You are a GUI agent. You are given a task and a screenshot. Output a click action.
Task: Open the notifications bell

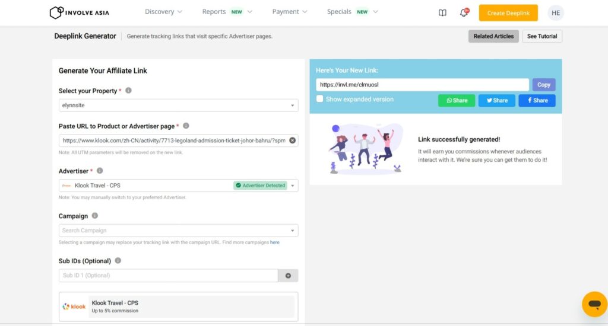[x=464, y=12]
